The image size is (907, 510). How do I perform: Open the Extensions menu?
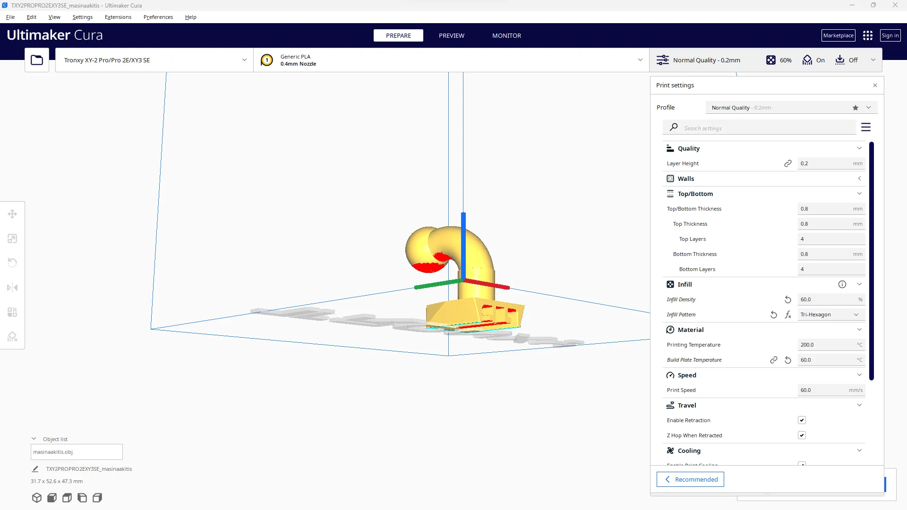[118, 17]
